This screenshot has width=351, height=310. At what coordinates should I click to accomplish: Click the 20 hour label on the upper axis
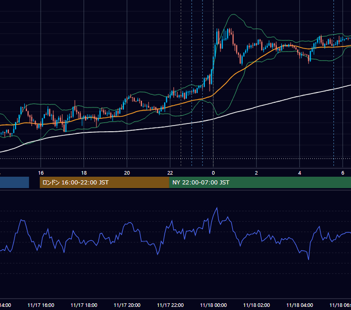coord(127,173)
